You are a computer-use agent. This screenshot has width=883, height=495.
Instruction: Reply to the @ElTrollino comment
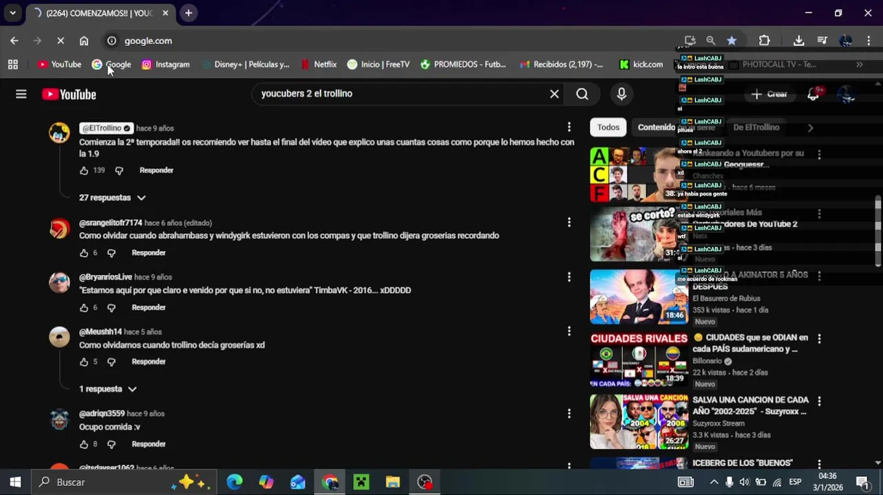click(156, 170)
